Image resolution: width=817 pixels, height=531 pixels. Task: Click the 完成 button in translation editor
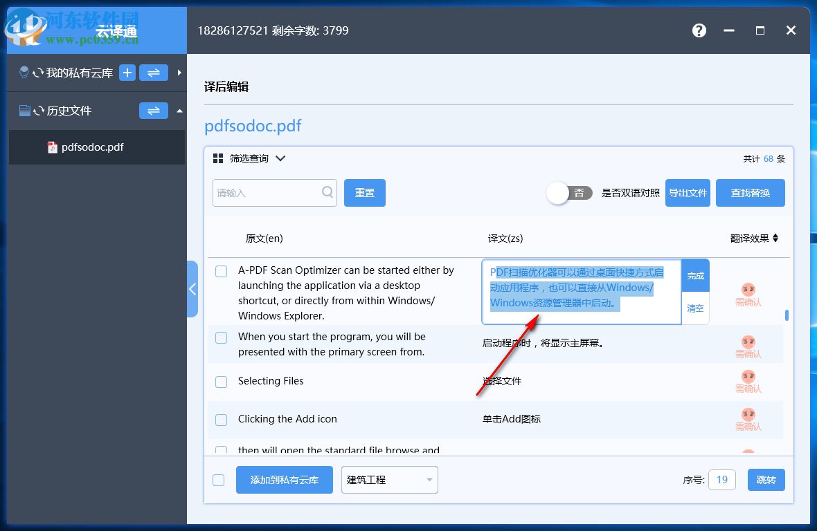pos(695,276)
